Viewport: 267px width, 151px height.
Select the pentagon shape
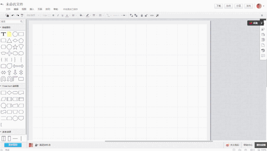coord(21,41)
